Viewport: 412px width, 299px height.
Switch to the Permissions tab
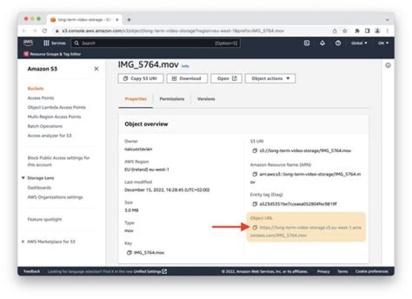pos(172,99)
